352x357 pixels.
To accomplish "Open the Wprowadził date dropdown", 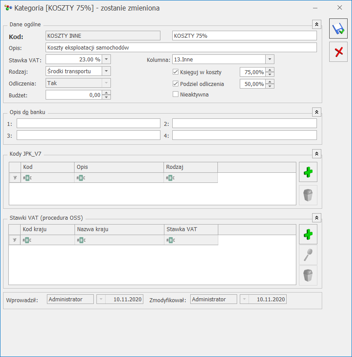I will point(101,299).
